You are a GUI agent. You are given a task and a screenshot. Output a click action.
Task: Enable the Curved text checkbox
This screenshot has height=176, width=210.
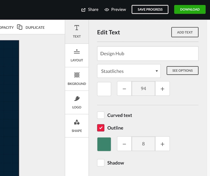(101, 115)
